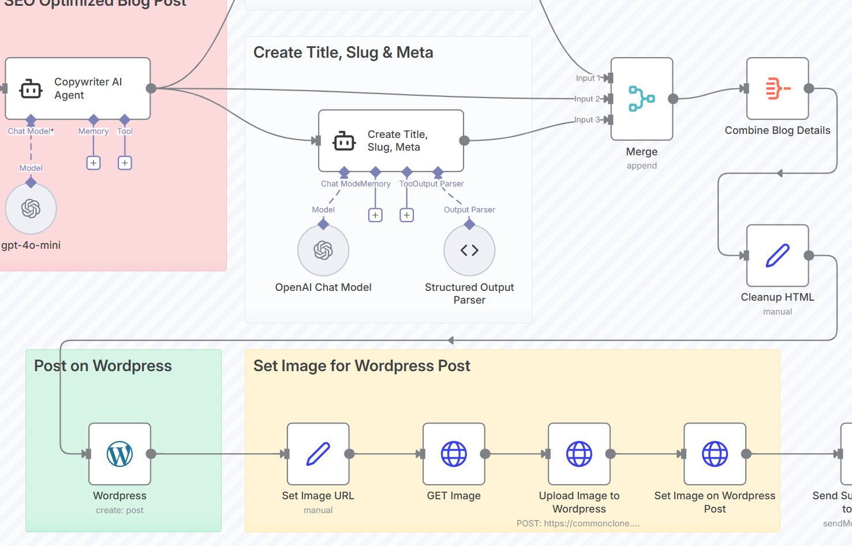This screenshot has width=852, height=546.
Task: Select the Create Title, Slug & Meta sticky note title
Action: pos(343,53)
